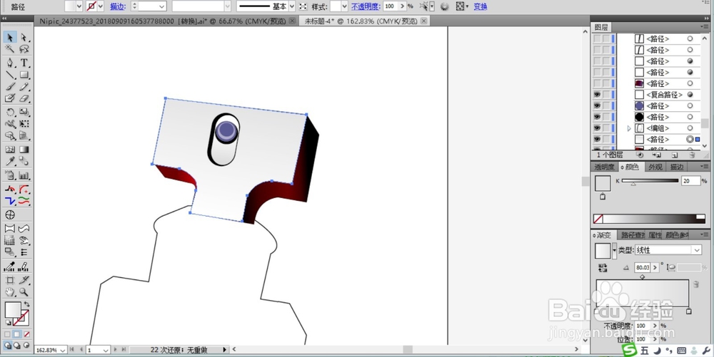Switch to the 路径查找 panel tab
Screen dimensions: 714x357
click(x=633, y=235)
